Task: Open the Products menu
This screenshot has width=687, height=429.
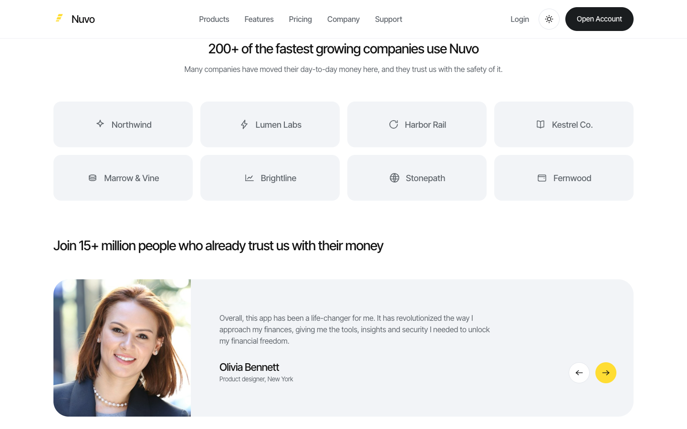Action: point(214,19)
